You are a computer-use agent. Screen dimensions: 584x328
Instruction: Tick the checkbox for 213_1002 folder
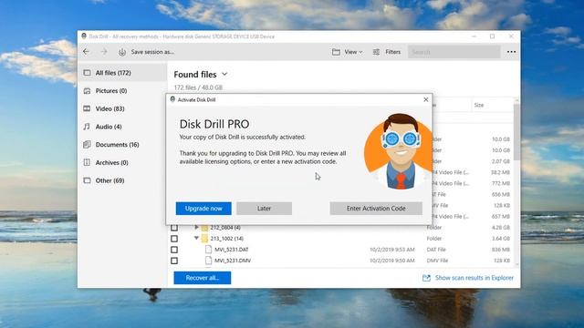(x=174, y=239)
